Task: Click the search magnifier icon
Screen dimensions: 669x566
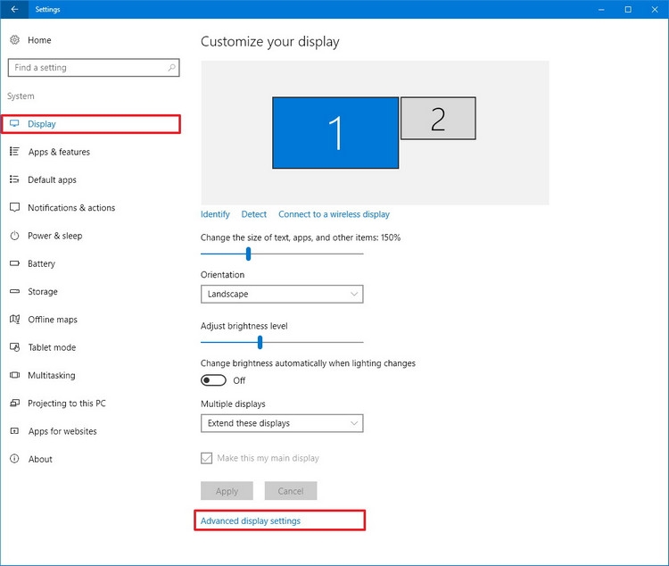Action: click(x=170, y=68)
